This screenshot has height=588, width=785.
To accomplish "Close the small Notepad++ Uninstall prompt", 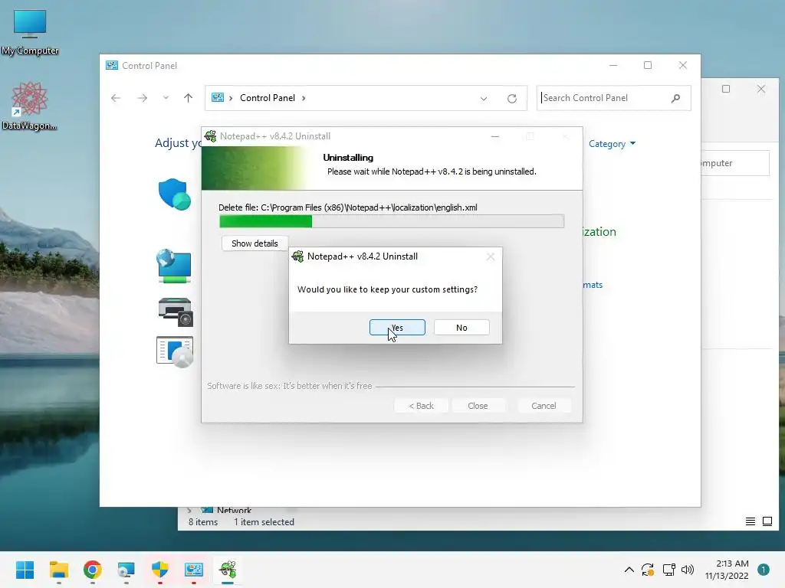I will [x=490, y=256].
